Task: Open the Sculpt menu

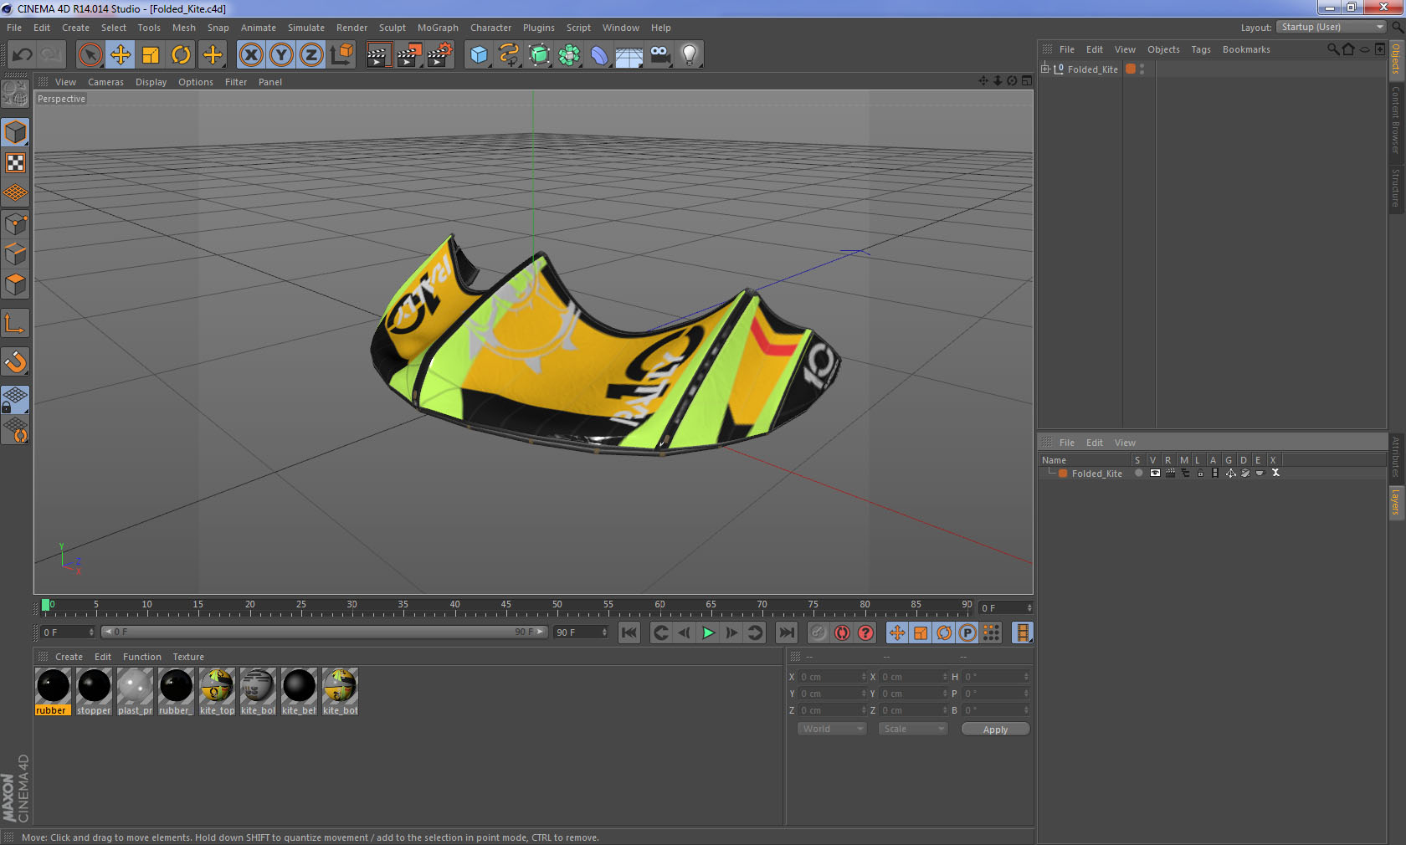Action: point(393,28)
